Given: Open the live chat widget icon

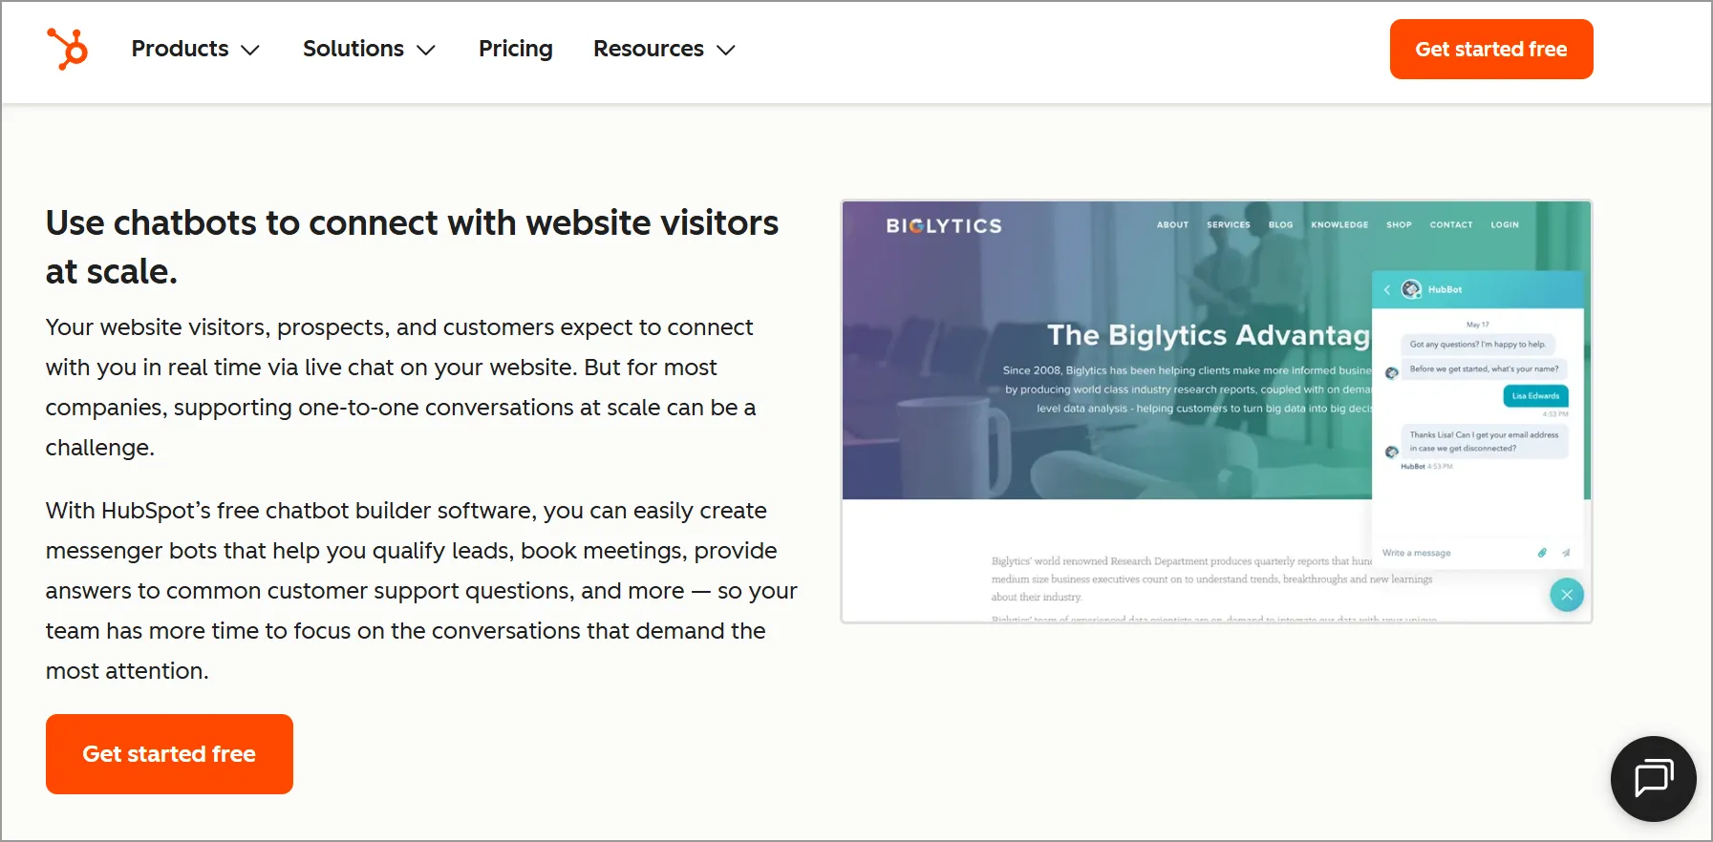Looking at the screenshot, I should 1653,779.
